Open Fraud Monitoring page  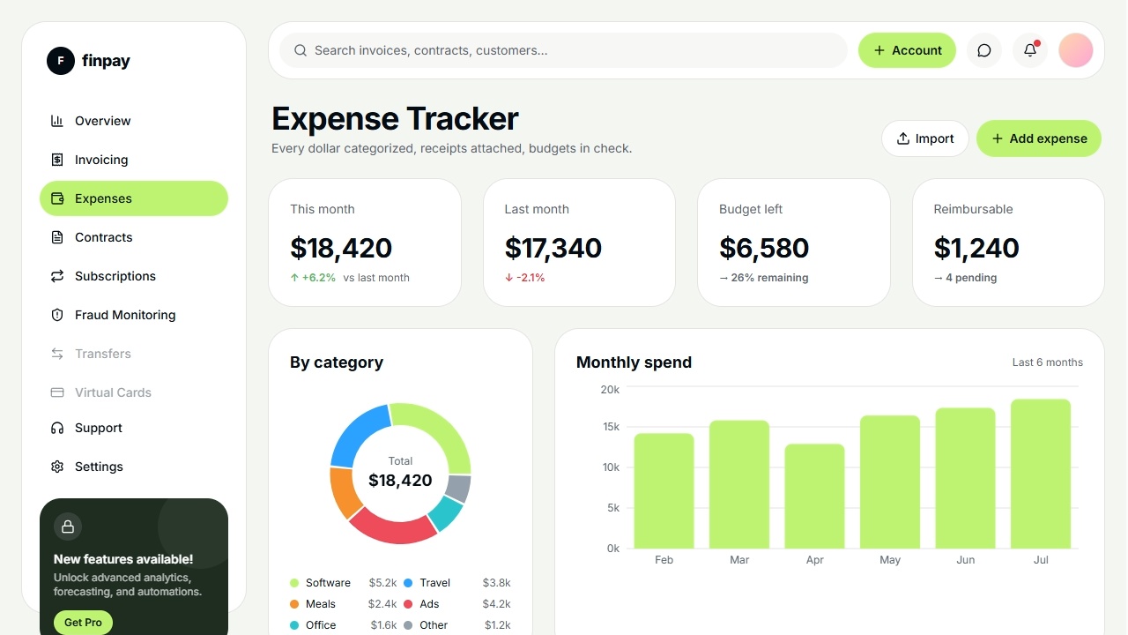(x=134, y=315)
